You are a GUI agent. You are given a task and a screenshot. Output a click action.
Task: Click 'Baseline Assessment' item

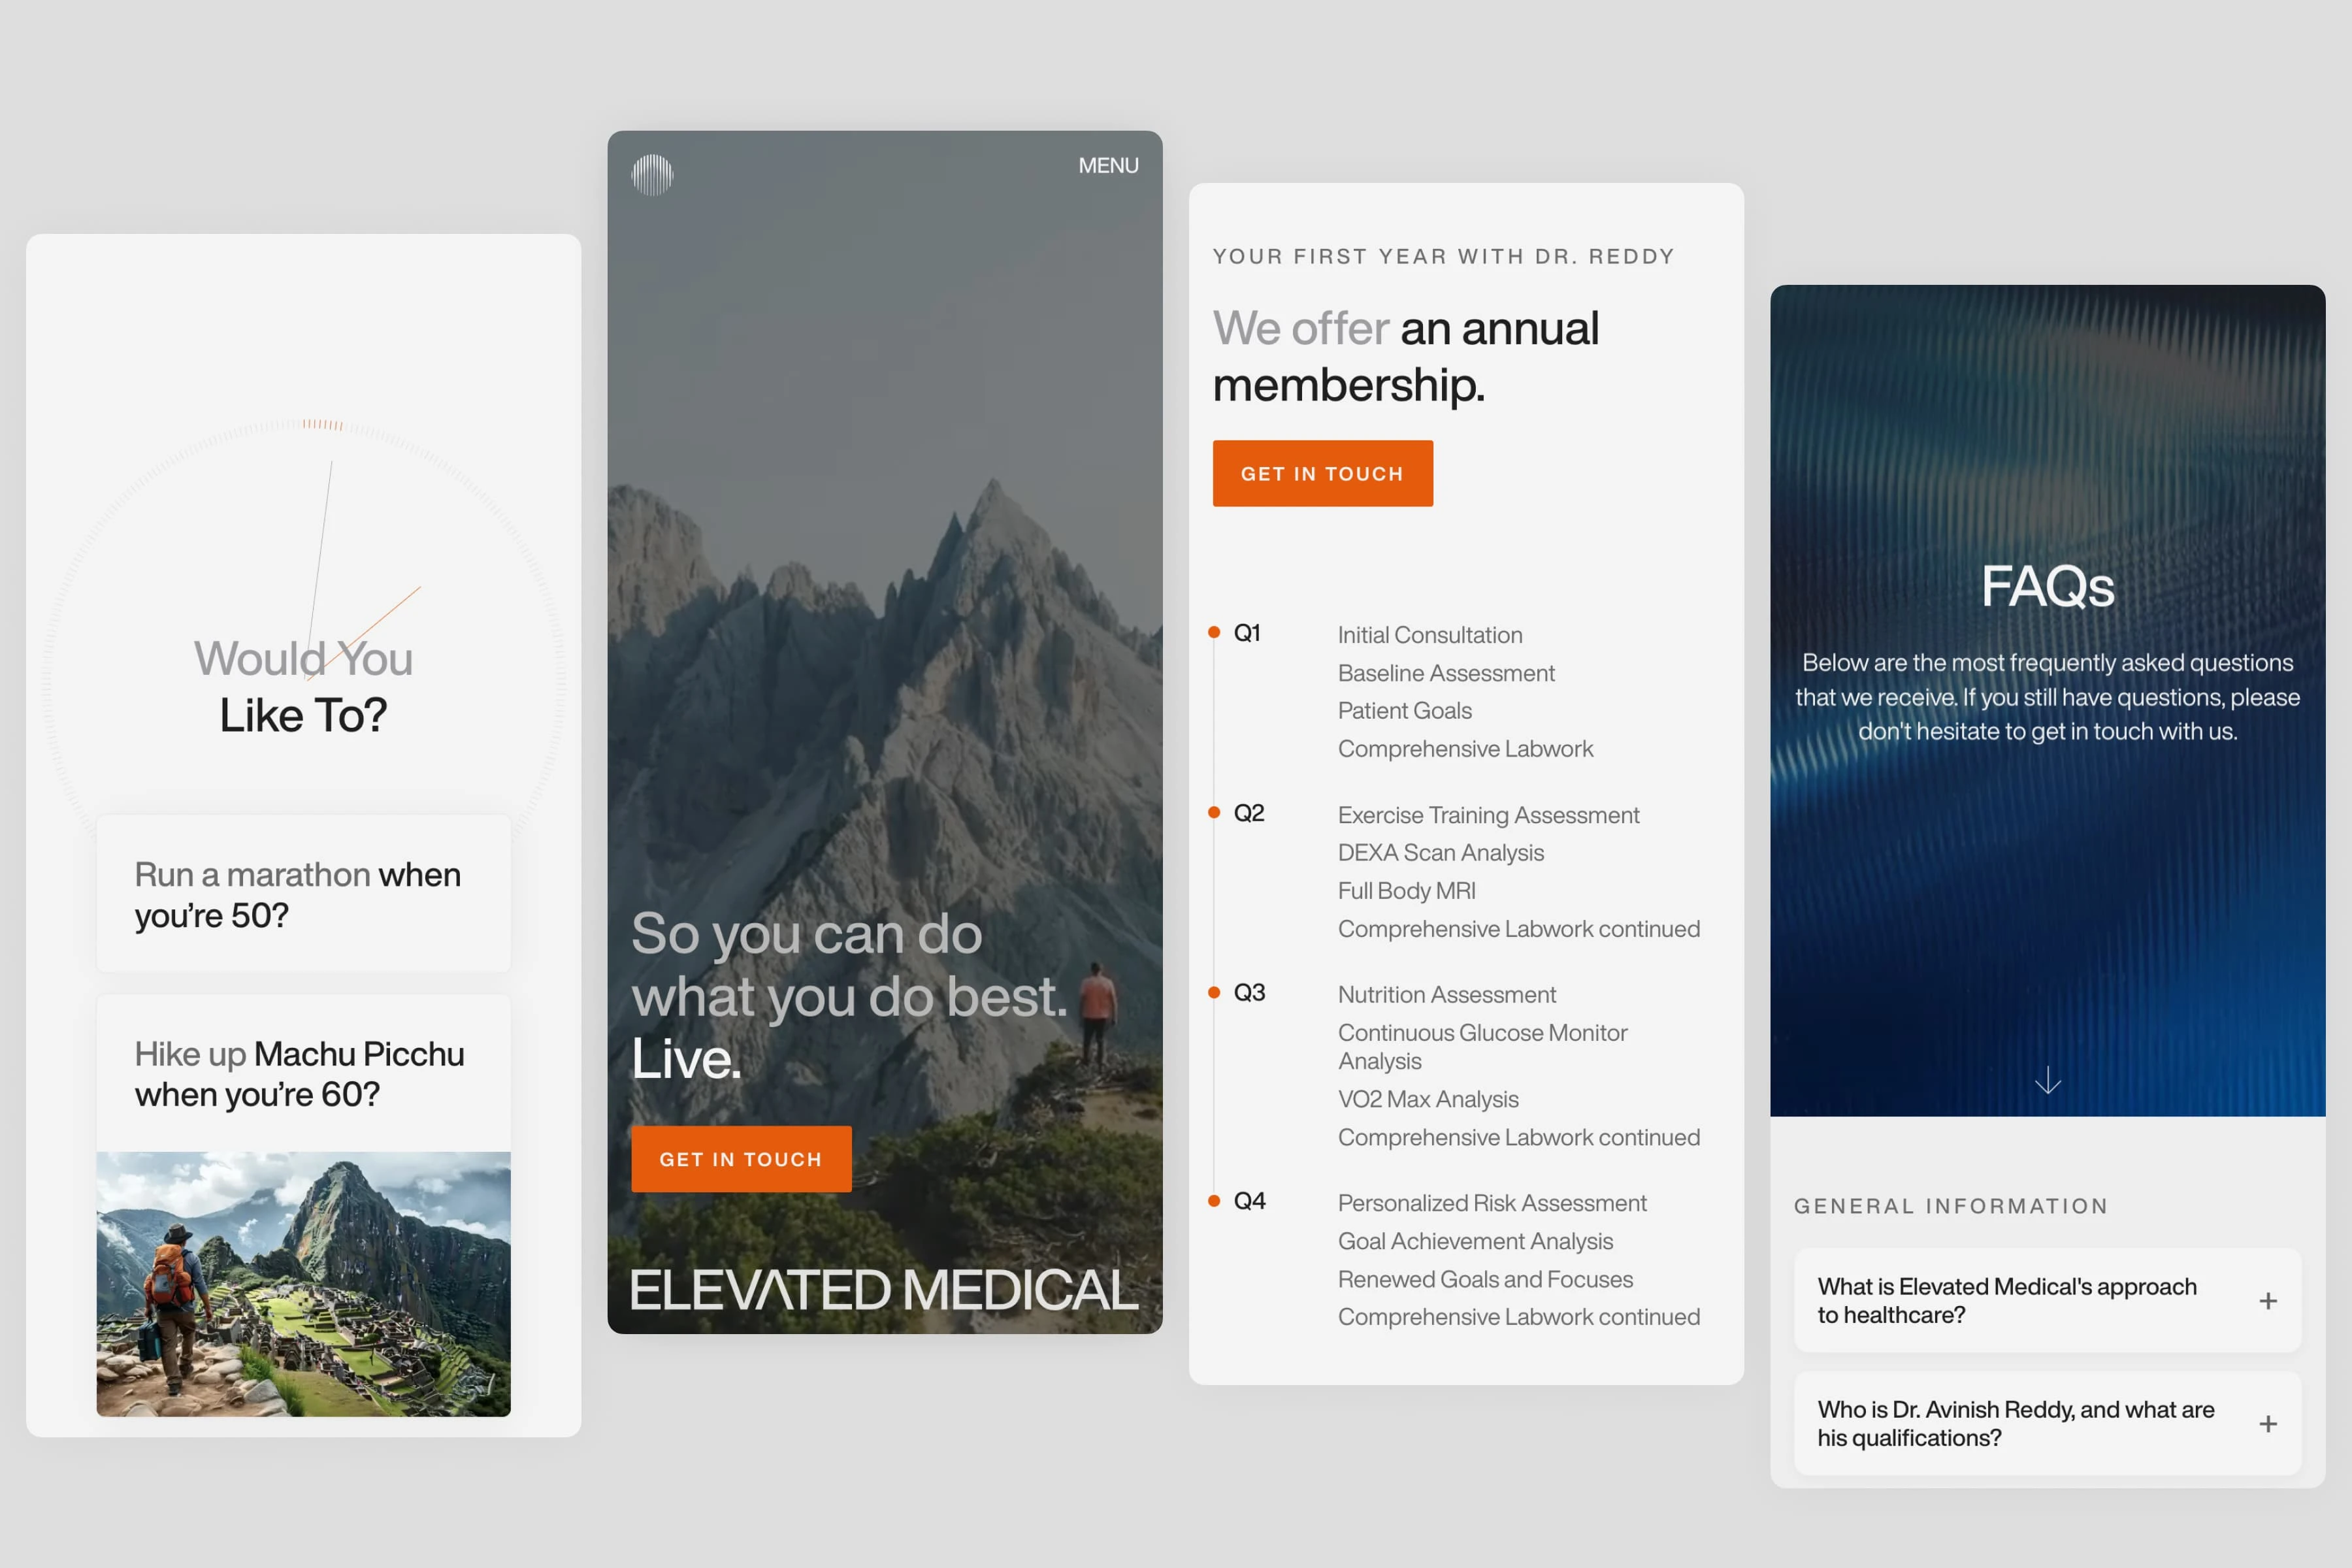(1446, 673)
